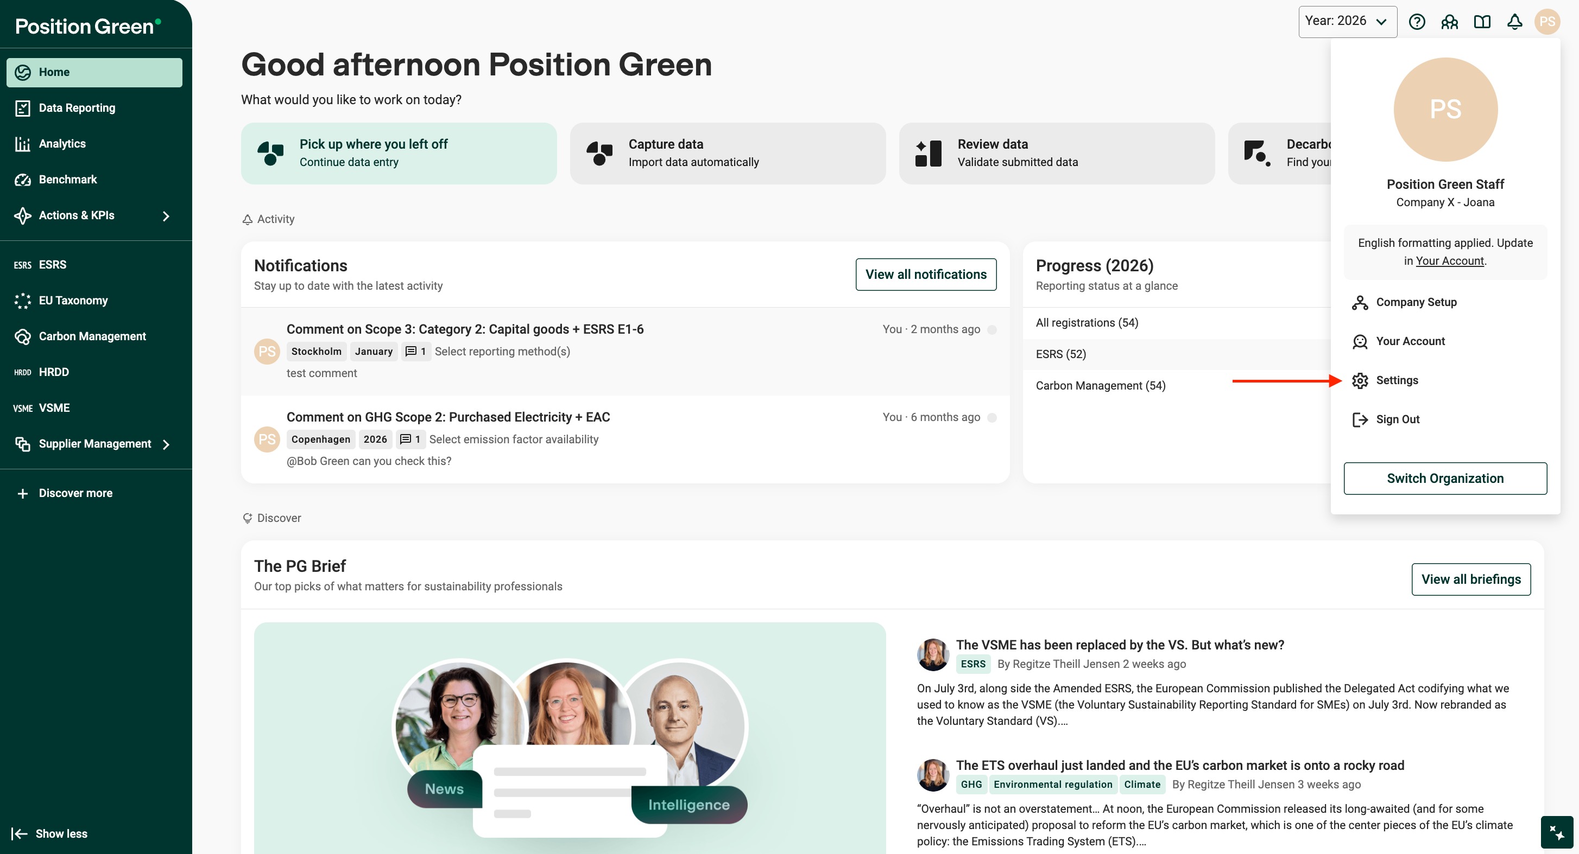Screen dimensions: 1579x854
Task: Go to Analytics in the sidebar
Action: 94,144
